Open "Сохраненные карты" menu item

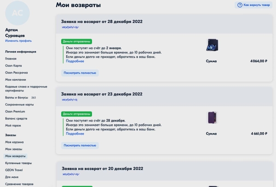(x=19, y=105)
